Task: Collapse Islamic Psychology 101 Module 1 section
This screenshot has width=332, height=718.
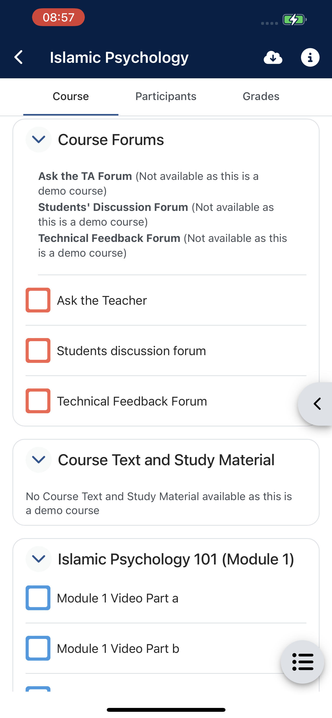Action: point(39,559)
